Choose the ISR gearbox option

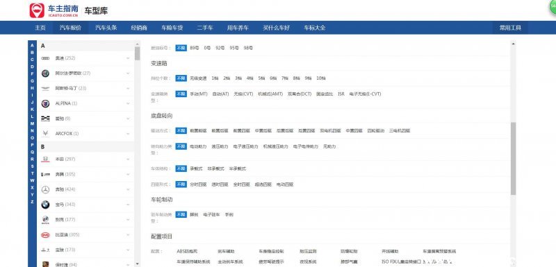coord(341,94)
